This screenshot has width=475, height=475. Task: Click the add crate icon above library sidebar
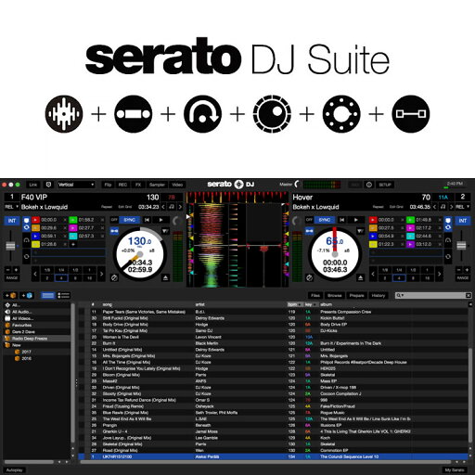click(10, 295)
